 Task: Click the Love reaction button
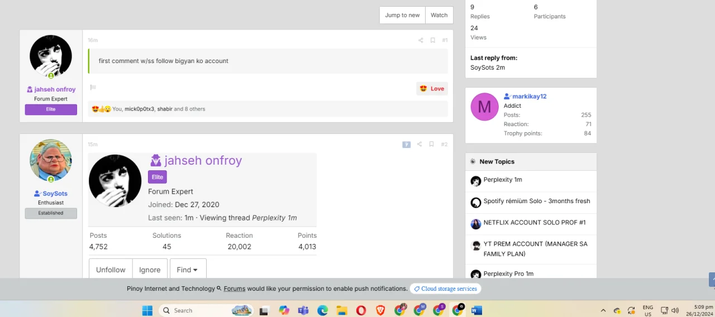pyautogui.click(x=432, y=89)
